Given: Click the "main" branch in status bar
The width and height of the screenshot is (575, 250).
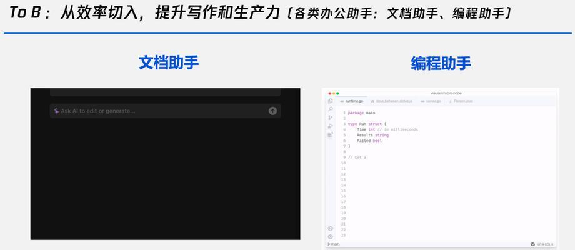Looking at the screenshot, I should pos(334,244).
